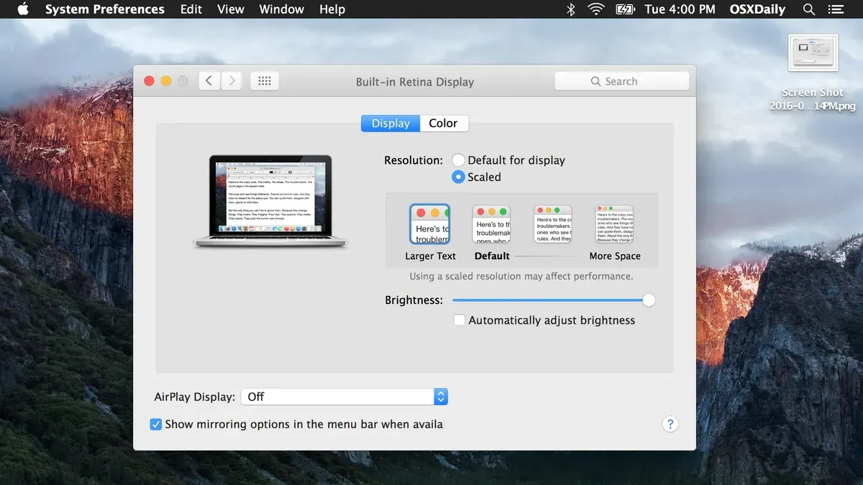Select the Default scaled resolution thumbnail
This screenshot has height=485, width=863.
tap(491, 224)
